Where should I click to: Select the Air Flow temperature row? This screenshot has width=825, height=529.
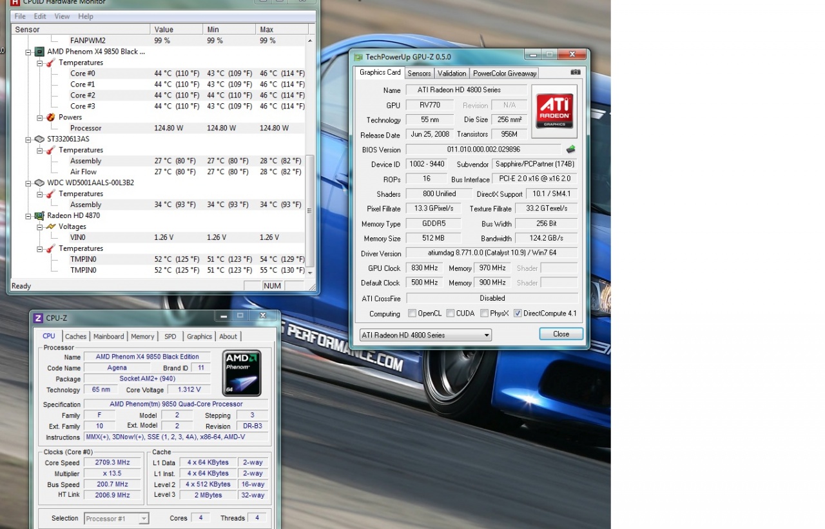coord(158,172)
